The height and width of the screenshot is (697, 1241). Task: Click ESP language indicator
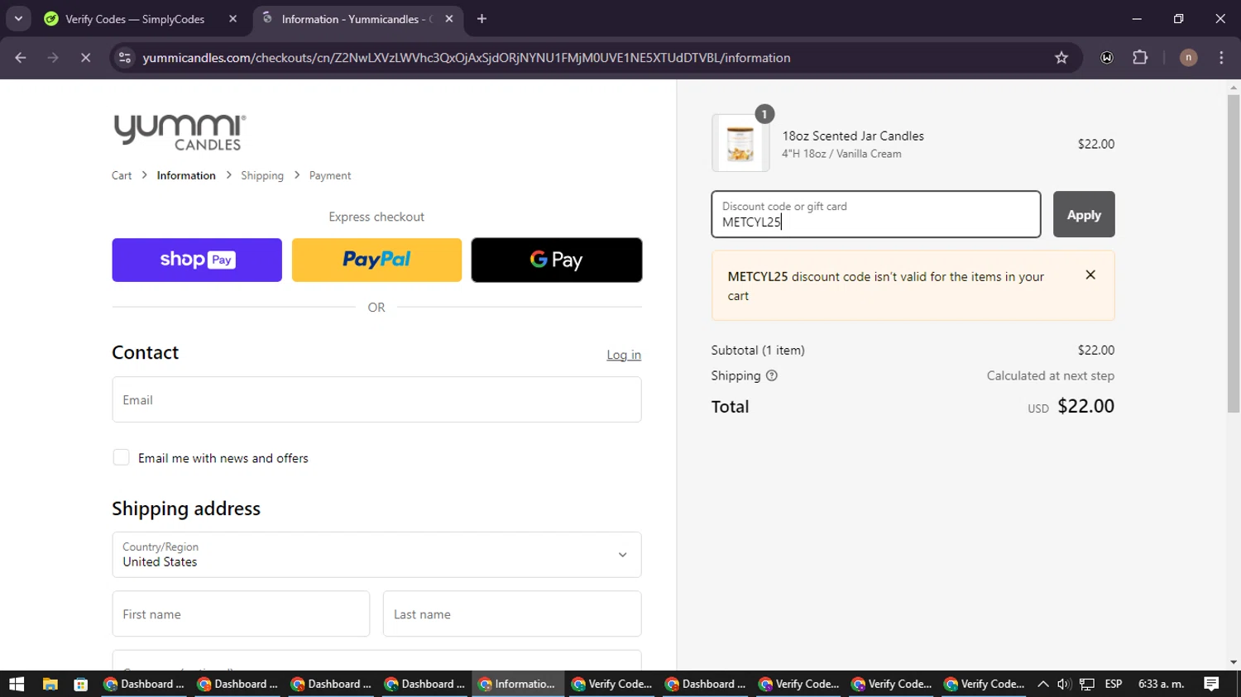pyautogui.click(x=1114, y=684)
